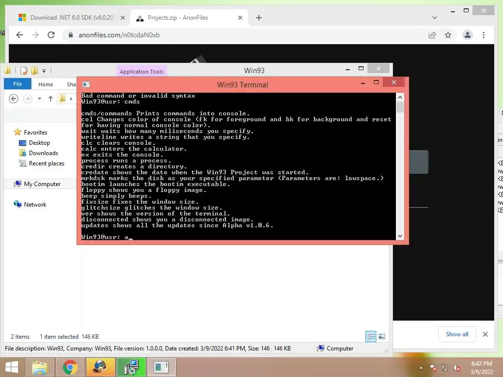Click Explorer forward arrow

click(x=28, y=98)
